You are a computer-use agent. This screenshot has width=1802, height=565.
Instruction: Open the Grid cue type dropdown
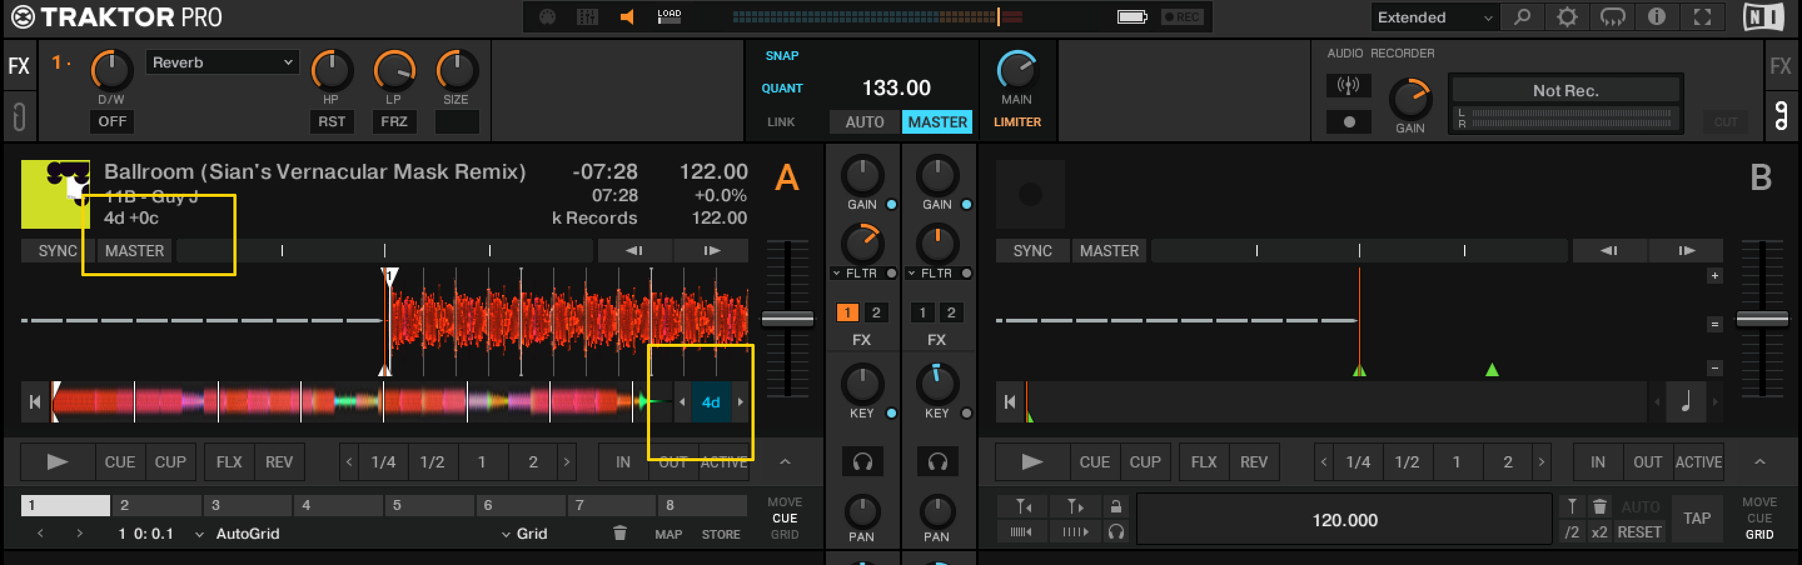pyautogui.click(x=506, y=534)
